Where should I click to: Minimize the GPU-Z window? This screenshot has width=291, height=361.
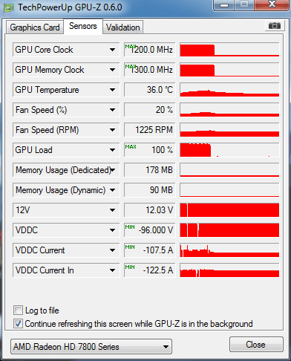pyautogui.click(x=224, y=5)
